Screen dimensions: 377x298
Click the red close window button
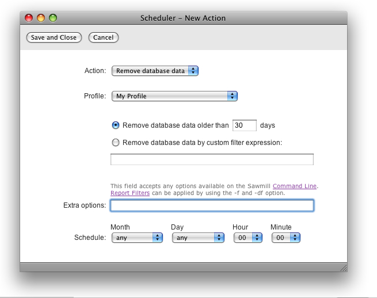tap(29, 18)
